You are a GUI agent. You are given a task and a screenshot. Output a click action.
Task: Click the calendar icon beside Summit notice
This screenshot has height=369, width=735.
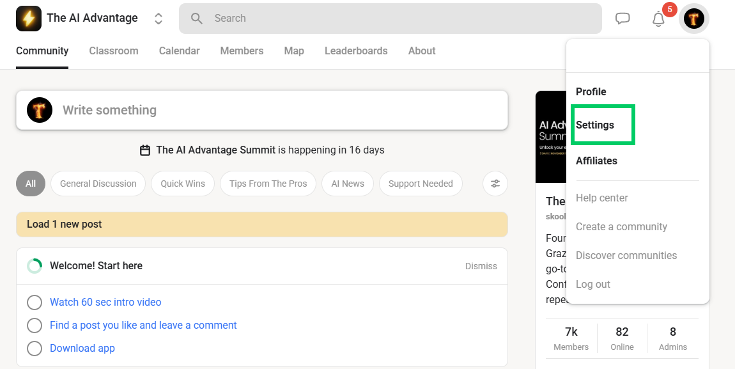click(145, 150)
